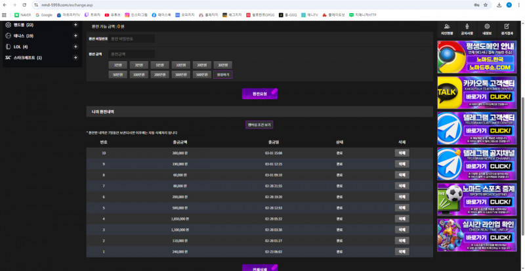Expand the 핸드볼 (22) category
This screenshot has width=525, height=271.
coord(75,25)
